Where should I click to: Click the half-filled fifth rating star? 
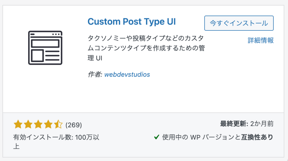tap(58, 124)
